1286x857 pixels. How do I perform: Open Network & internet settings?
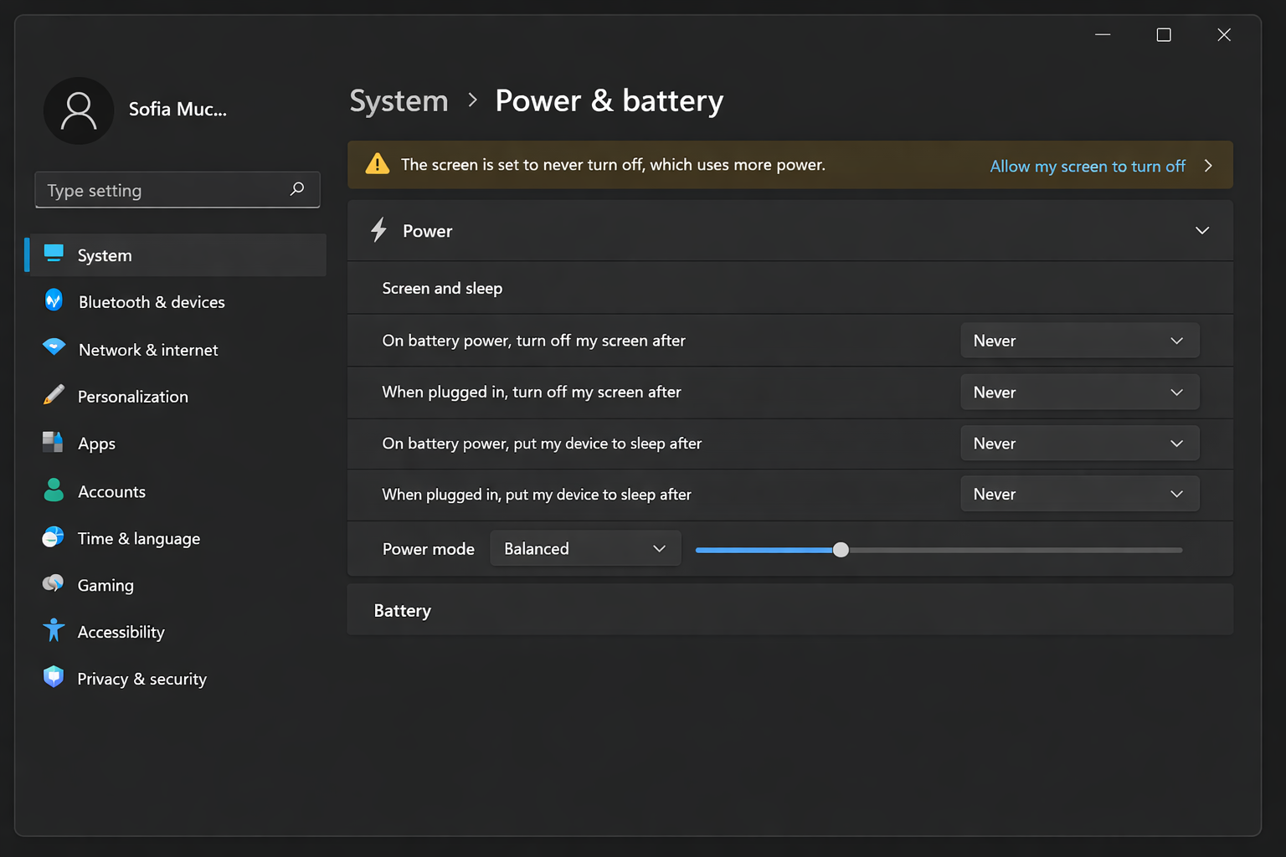(x=148, y=349)
